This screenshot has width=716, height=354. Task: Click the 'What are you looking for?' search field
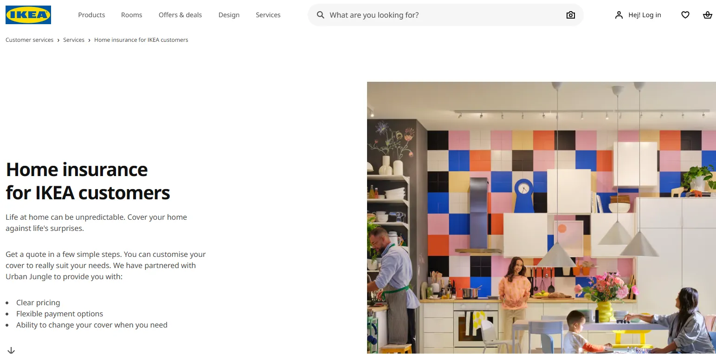coord(445,15)
